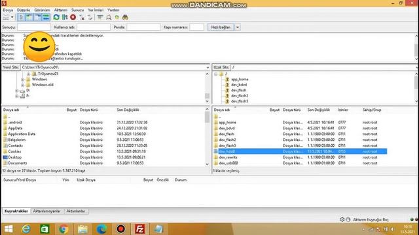Focus the Parola field
This screenshot has width=419, height=235.
143,27
